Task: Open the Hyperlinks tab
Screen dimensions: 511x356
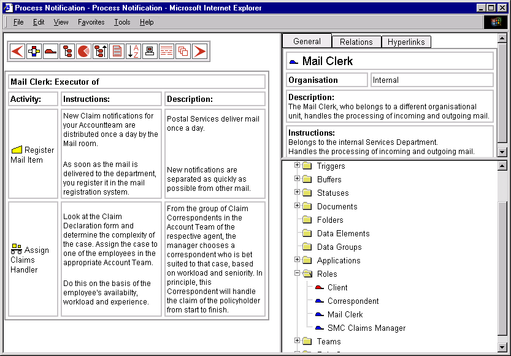Action: 406,42
